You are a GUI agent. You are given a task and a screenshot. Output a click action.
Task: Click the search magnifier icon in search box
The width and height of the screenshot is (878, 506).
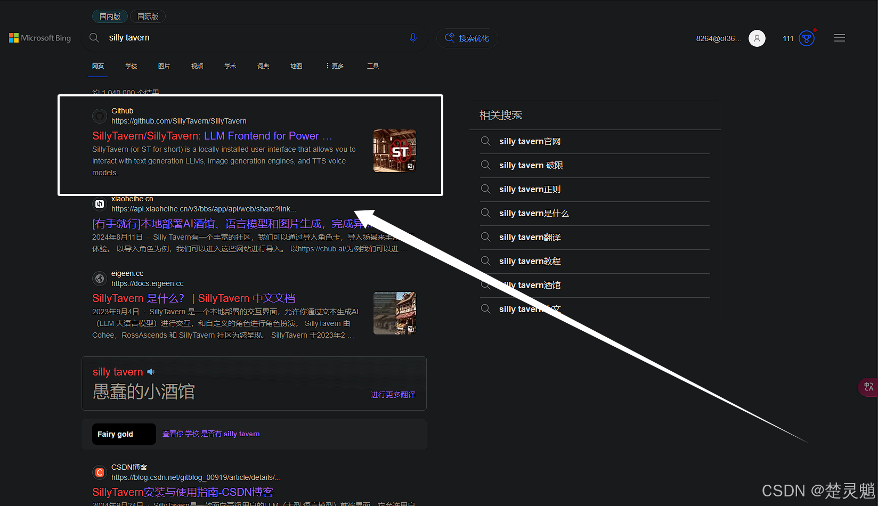(x=94, y=38)
